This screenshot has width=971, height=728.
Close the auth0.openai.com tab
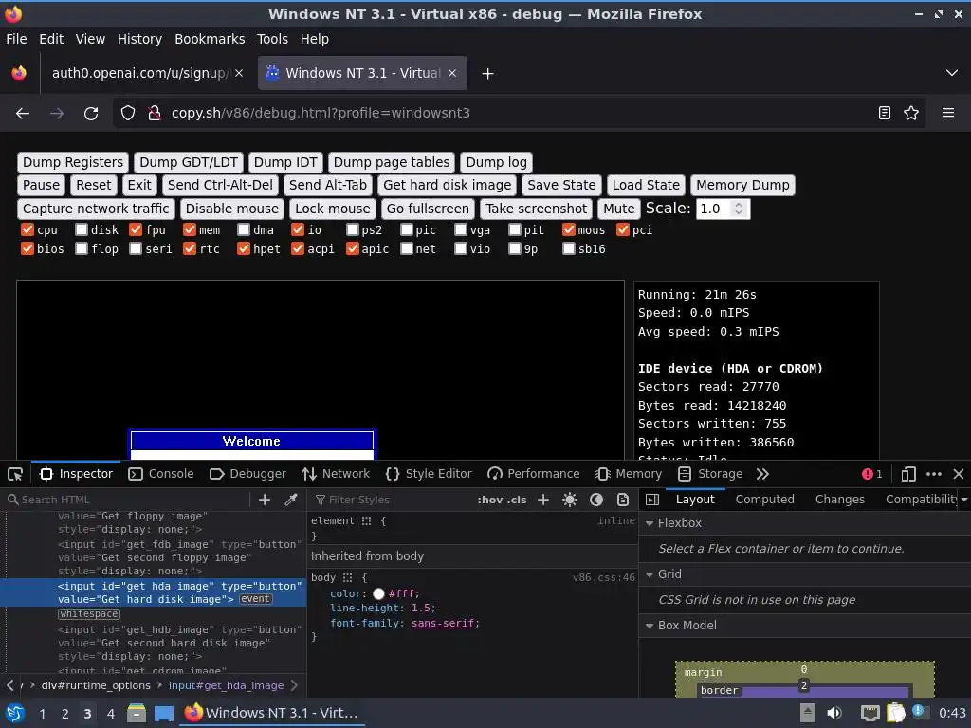(239, 73)
